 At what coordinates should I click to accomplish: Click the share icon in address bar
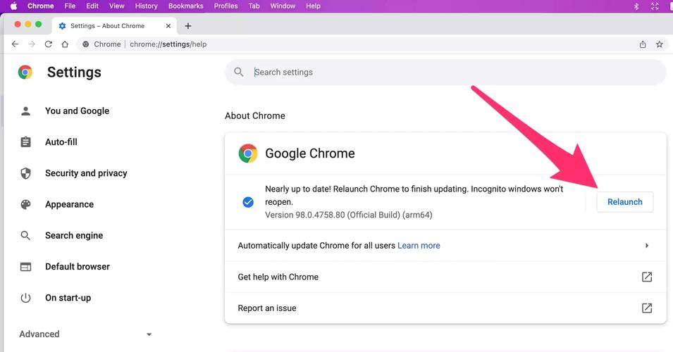pos(643,44)
